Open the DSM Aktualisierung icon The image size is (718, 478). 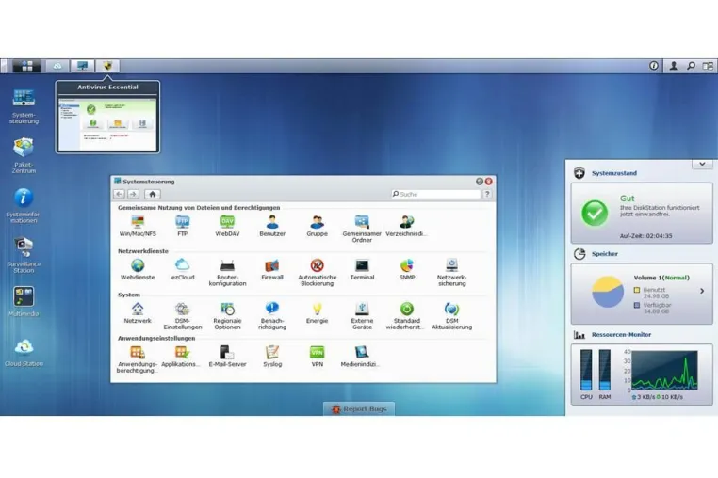(x=451, y=316)
